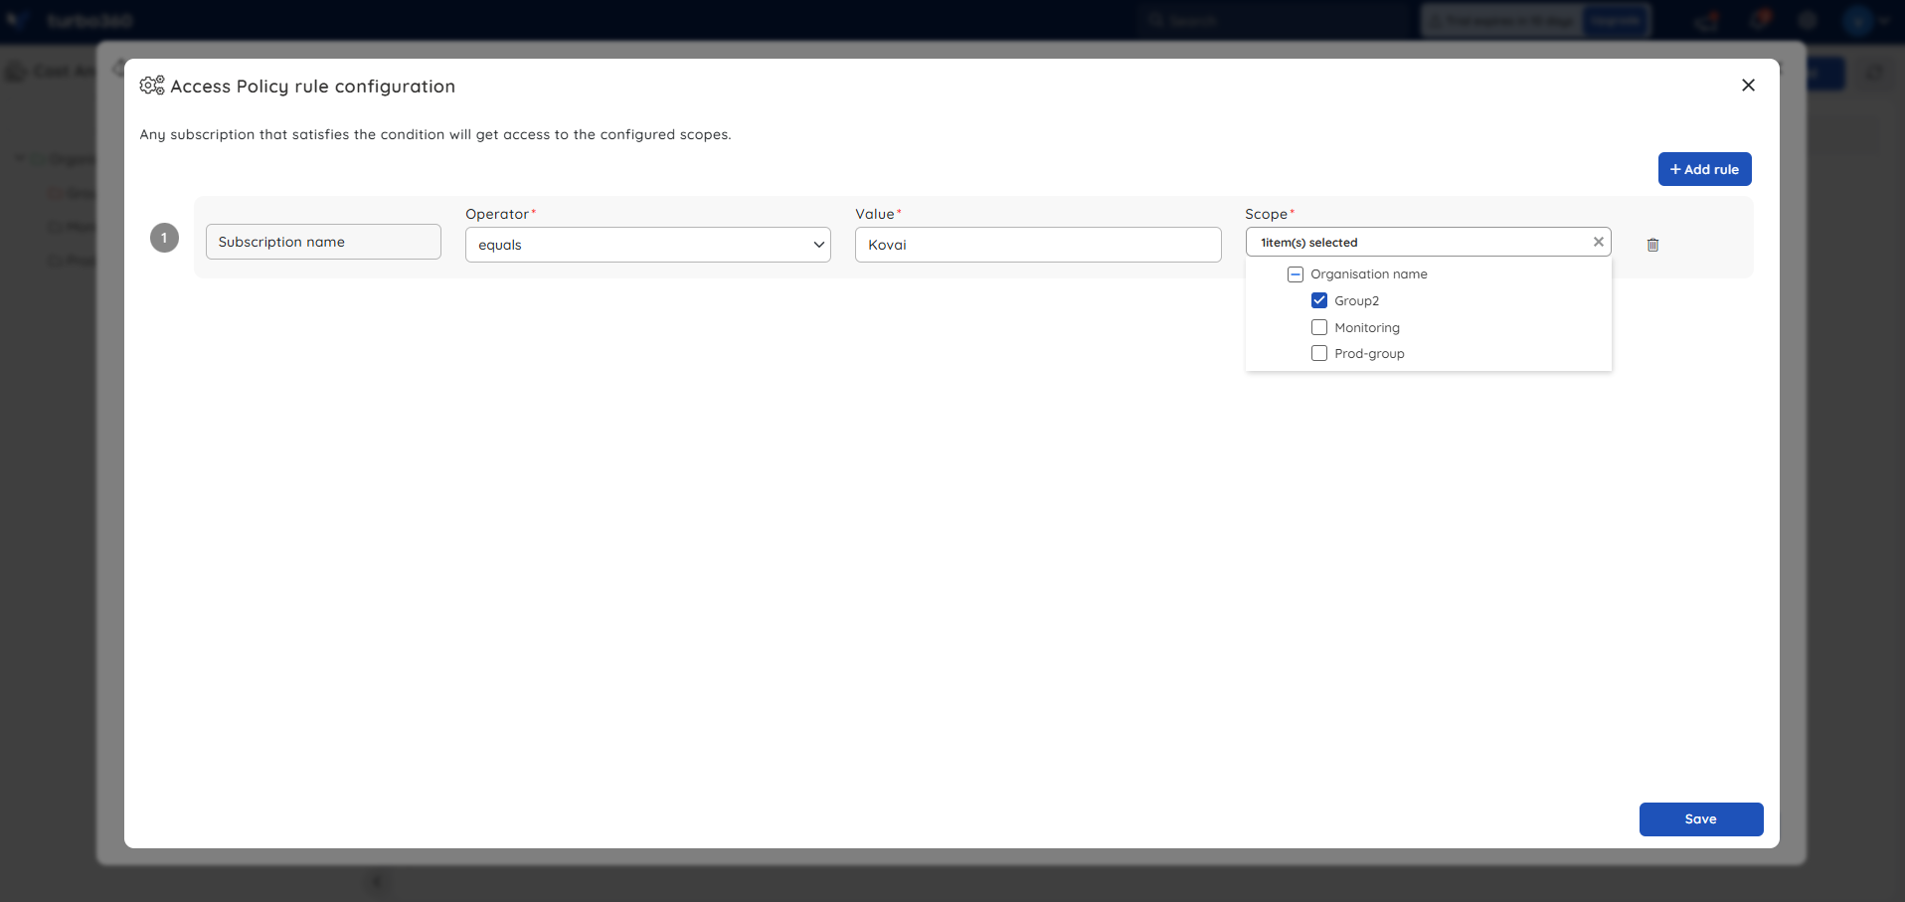The height and width of the screenshot is (902, 1905).
Task: Select the Group2 label text
Action: pos(1356,300)
